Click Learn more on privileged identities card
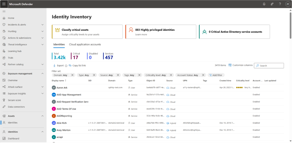The image size is (292, 143). pos(141,34)
